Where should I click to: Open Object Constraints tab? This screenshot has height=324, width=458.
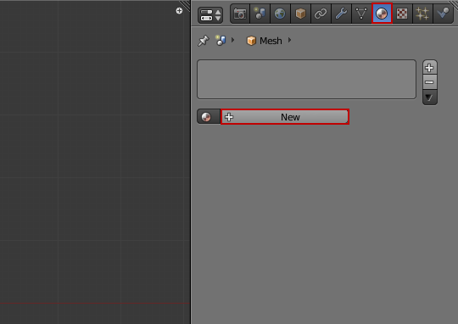pyautogui.click(x=321, y=14)
